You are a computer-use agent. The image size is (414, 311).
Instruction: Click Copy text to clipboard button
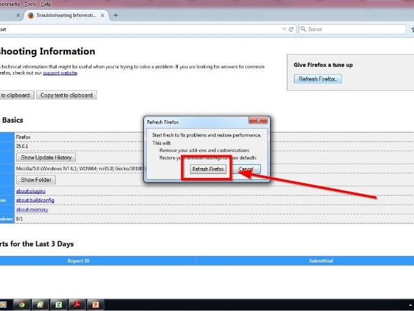tap(67, 95)
